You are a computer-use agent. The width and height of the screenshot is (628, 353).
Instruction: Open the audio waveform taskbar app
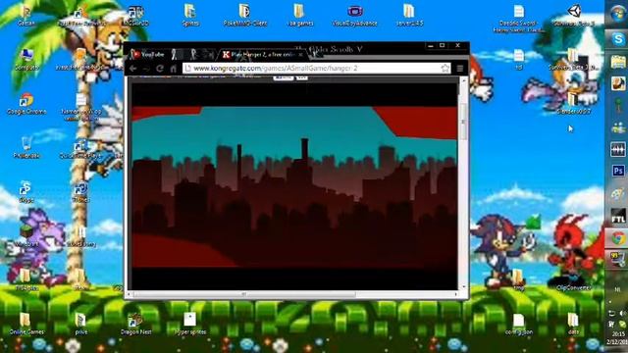point(618,149)
